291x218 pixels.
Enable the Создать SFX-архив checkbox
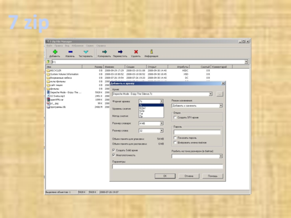pos(175,117)
